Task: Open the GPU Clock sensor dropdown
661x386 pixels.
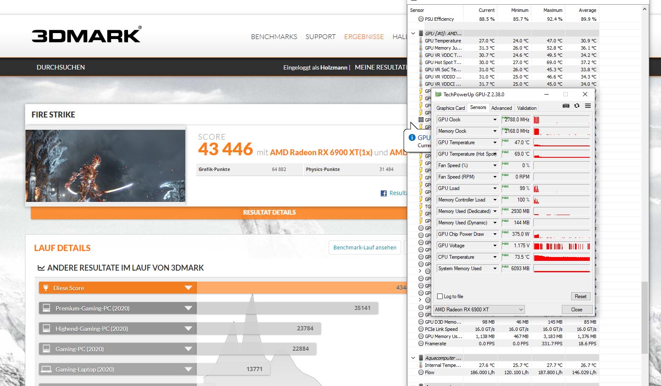Action: 494,120
